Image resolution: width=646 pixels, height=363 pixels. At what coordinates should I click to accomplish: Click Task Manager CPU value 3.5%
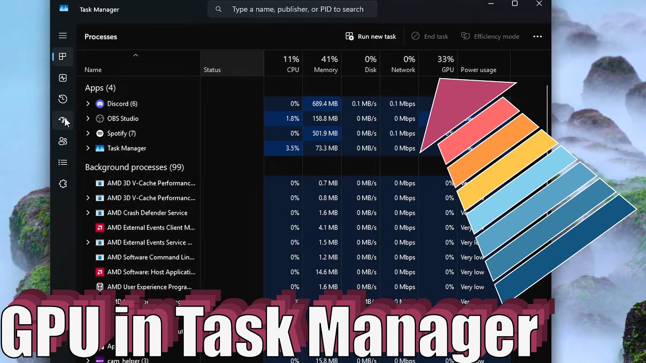(x=292, y=148)
